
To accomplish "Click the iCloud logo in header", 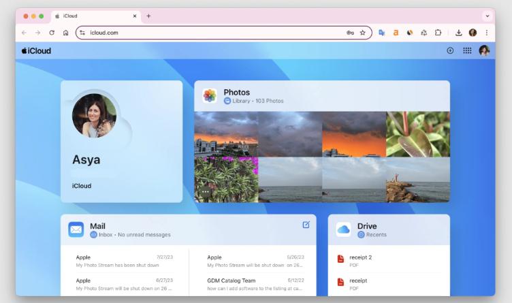I will [36, 51].
